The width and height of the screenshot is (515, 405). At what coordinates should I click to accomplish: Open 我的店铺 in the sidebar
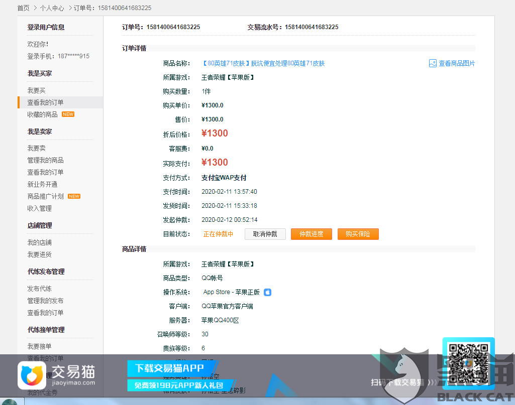point(39,243)
